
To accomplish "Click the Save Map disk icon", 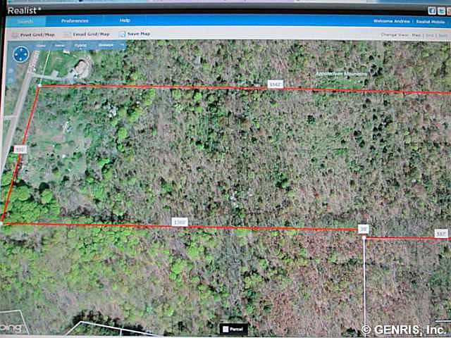I will (x=122, y=34).
